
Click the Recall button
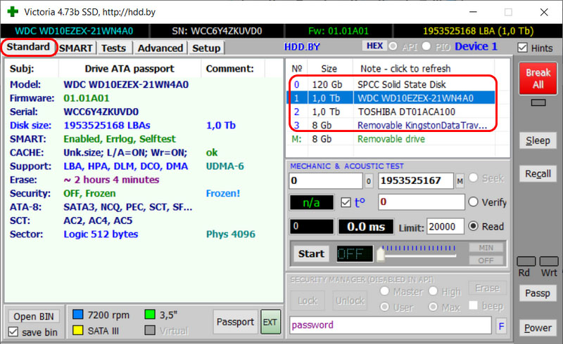coord(538,174)
